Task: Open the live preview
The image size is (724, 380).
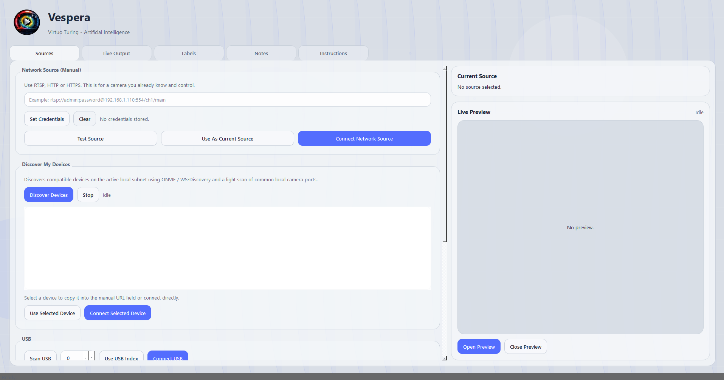Action: [x=479, y=346]
